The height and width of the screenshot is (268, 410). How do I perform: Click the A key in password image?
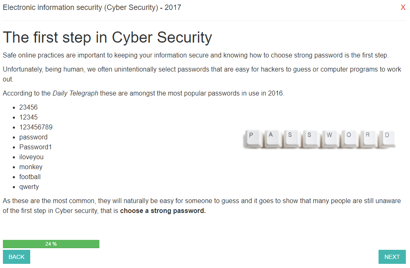pos(273,139)
